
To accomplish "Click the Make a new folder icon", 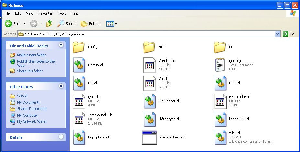I will tap(13, 55).
